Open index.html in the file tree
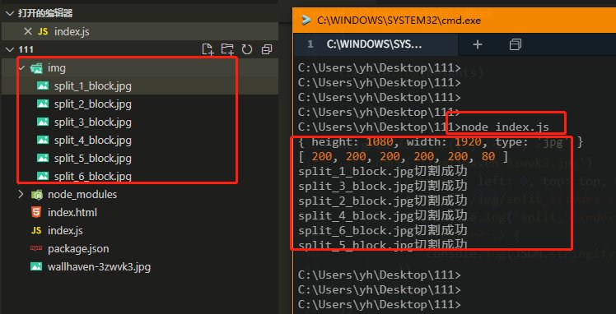The width and height of the screenshot is (616, 314). tap(72, 212)
